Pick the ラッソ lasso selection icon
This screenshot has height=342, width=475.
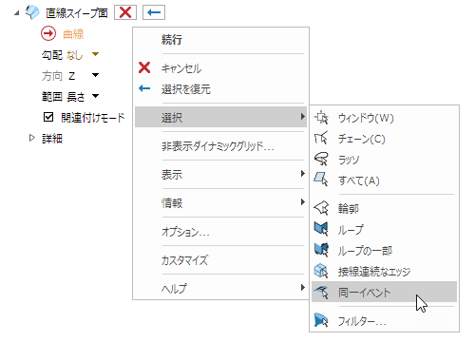point(321,160)
